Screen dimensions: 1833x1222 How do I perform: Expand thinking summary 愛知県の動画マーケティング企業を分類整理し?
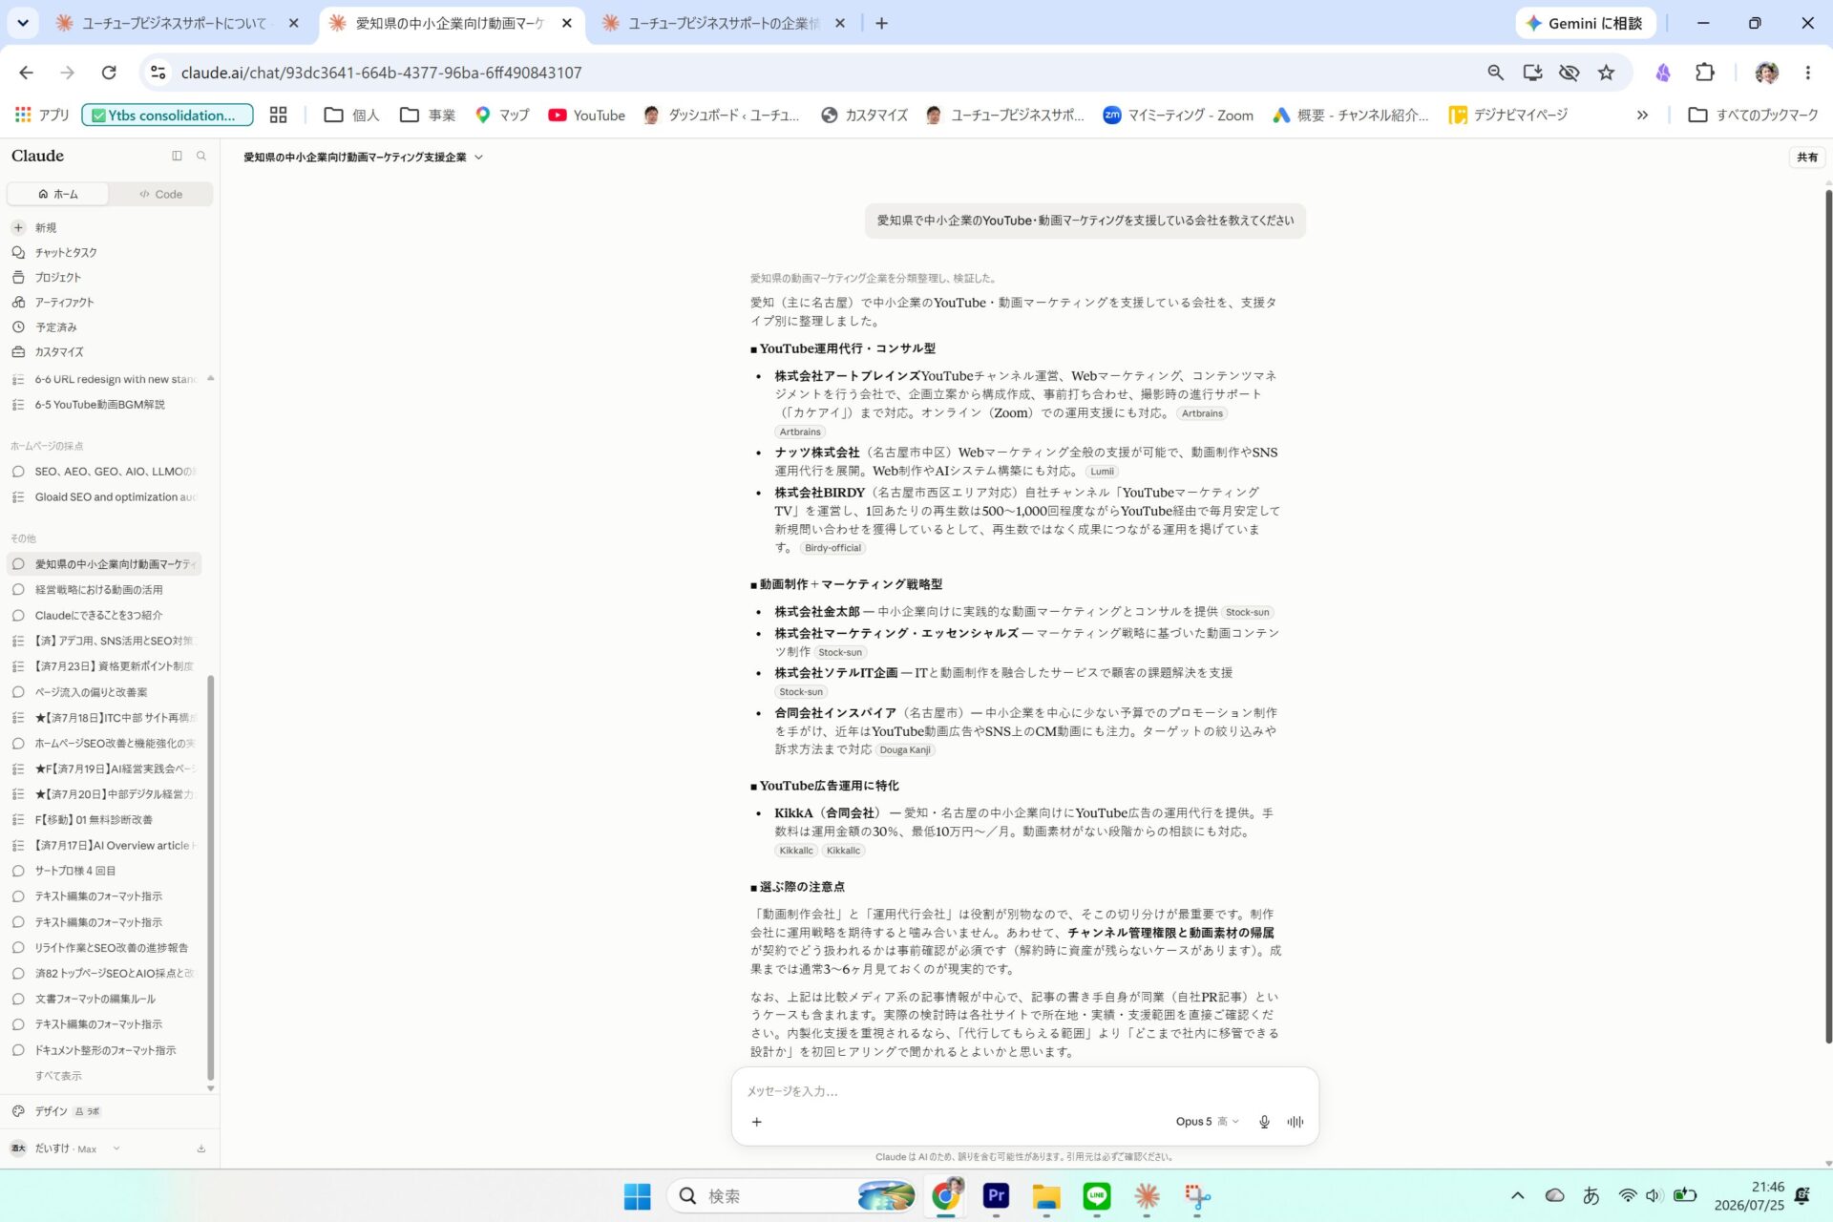point(874,278)
